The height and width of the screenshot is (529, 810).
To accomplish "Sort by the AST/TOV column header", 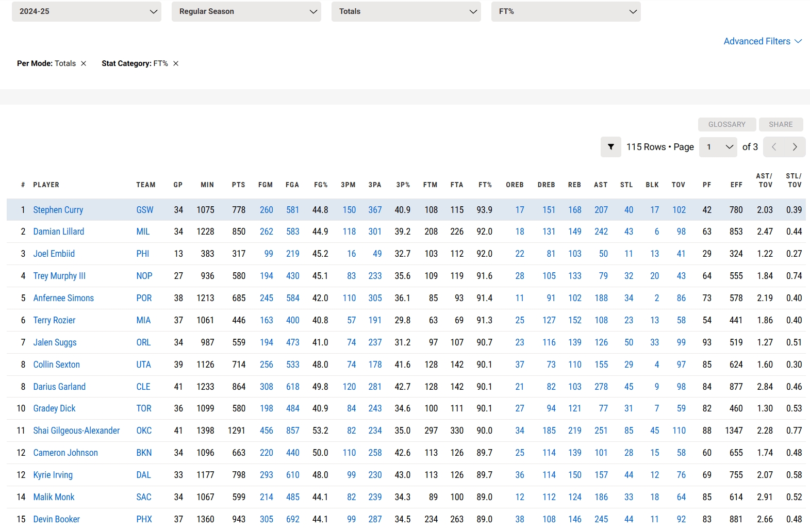I will click(x=764, y=180).
